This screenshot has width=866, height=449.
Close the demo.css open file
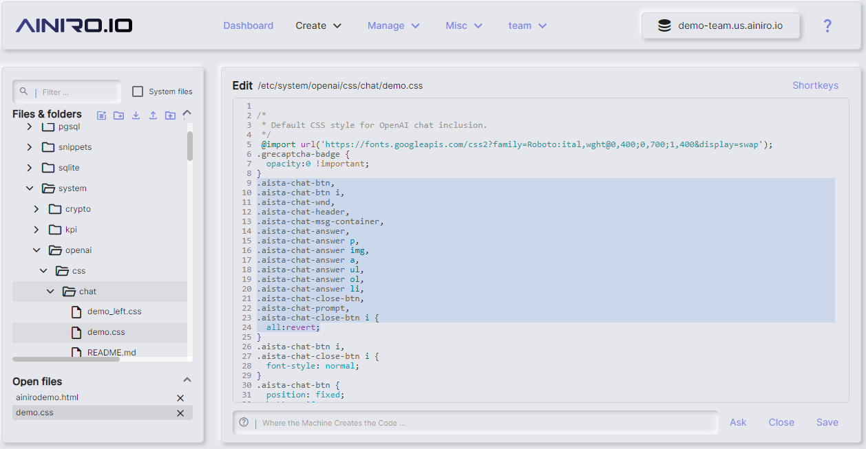tap(180, 413)
